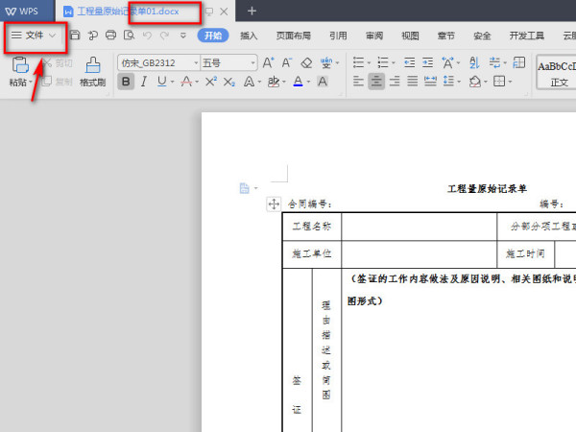Viewport: 576px width, 432px height.
Task: Click the center align icon
Action: click(376, 82)
